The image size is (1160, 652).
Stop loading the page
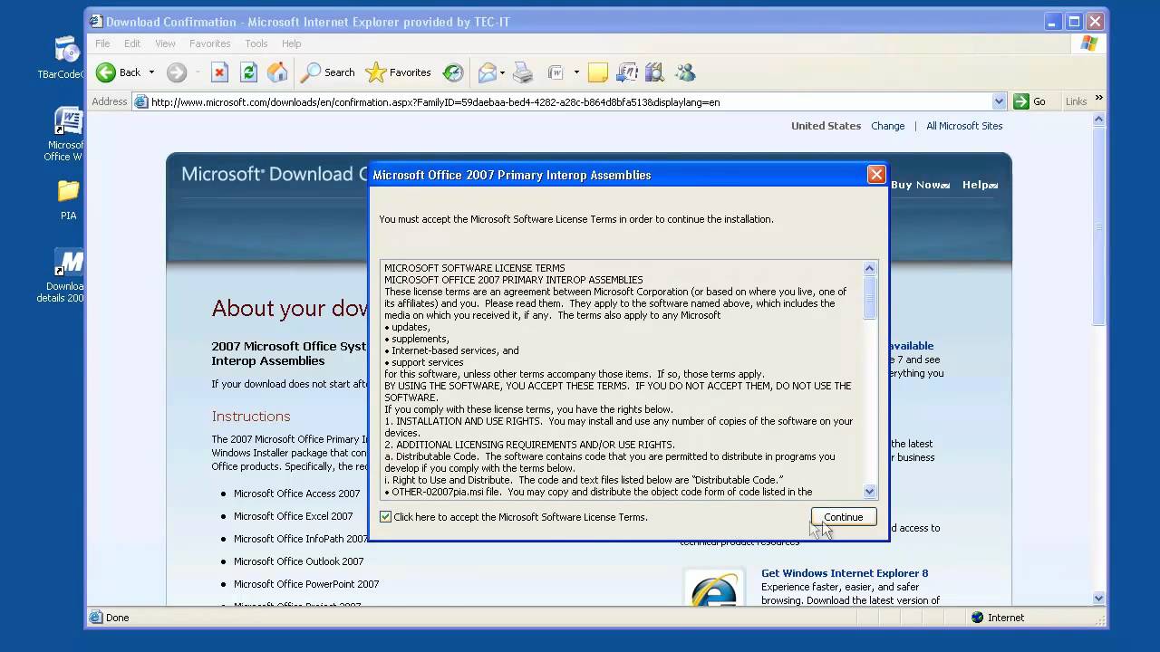click(x=219, y=72)
